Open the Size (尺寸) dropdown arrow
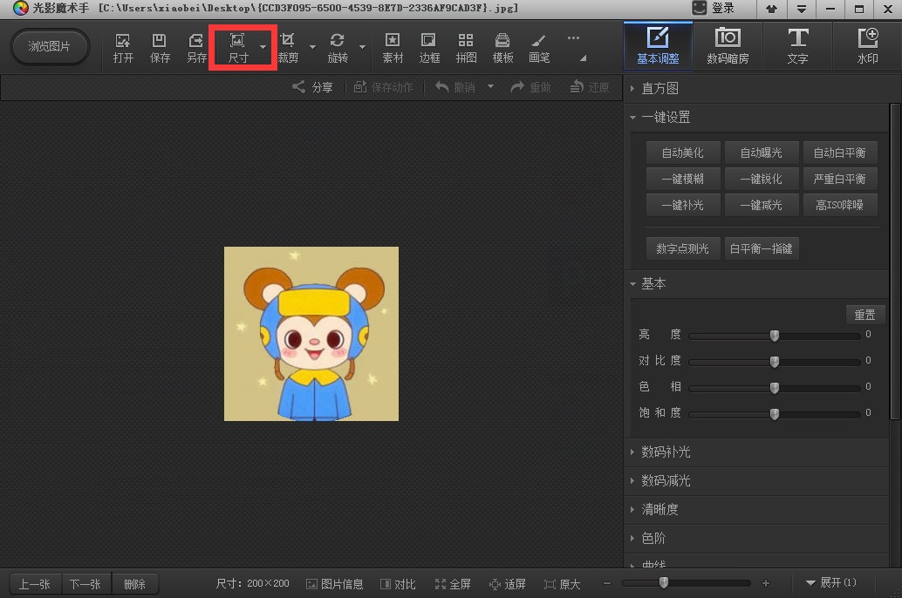Viewport: 902px width, 598px height. click(263, 47)
